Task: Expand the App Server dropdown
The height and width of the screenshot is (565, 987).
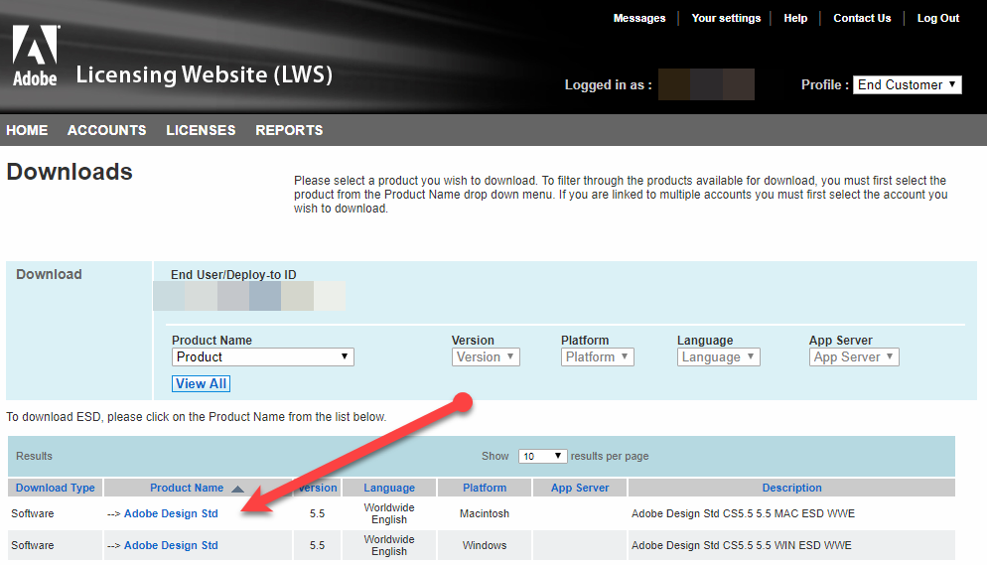Action: [x=854, y=356]
